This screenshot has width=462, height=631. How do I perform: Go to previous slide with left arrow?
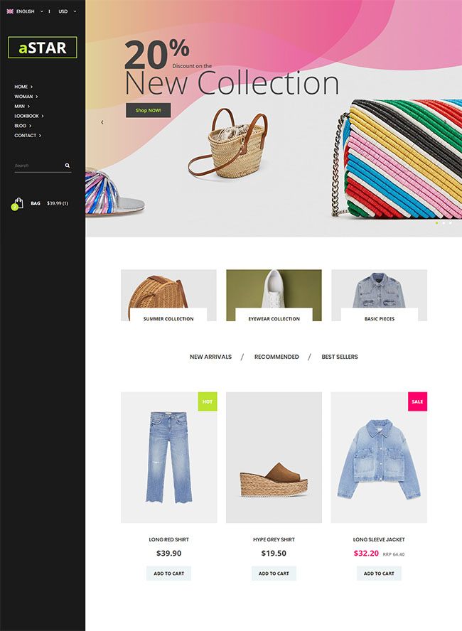(x=102, y=122)
